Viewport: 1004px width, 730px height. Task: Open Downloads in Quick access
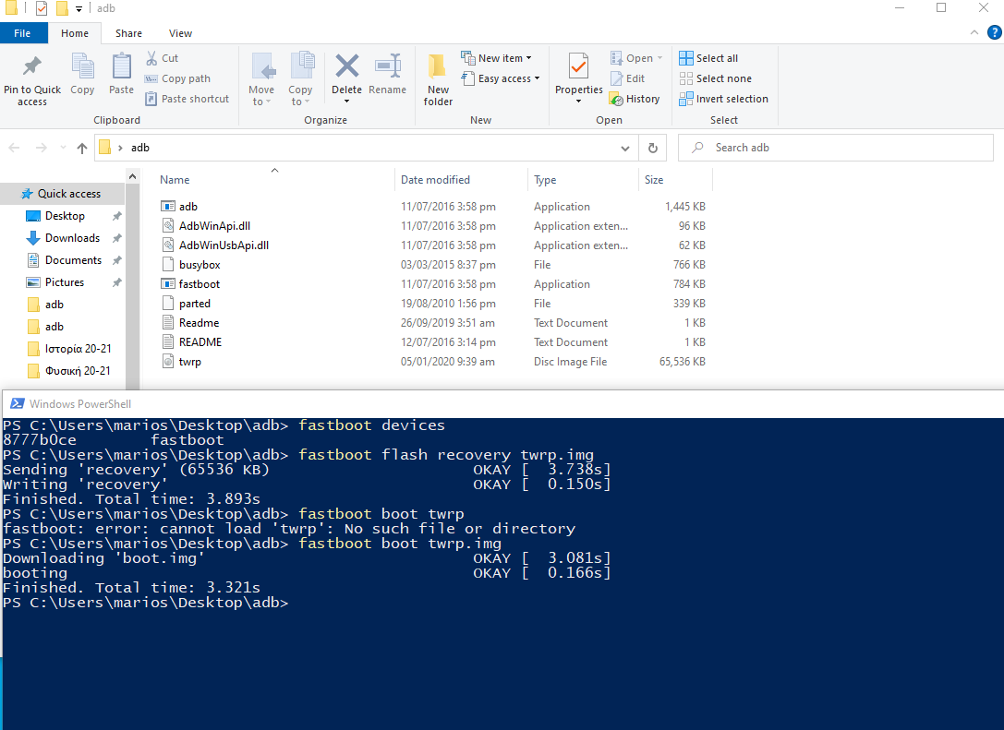(72, 238)
